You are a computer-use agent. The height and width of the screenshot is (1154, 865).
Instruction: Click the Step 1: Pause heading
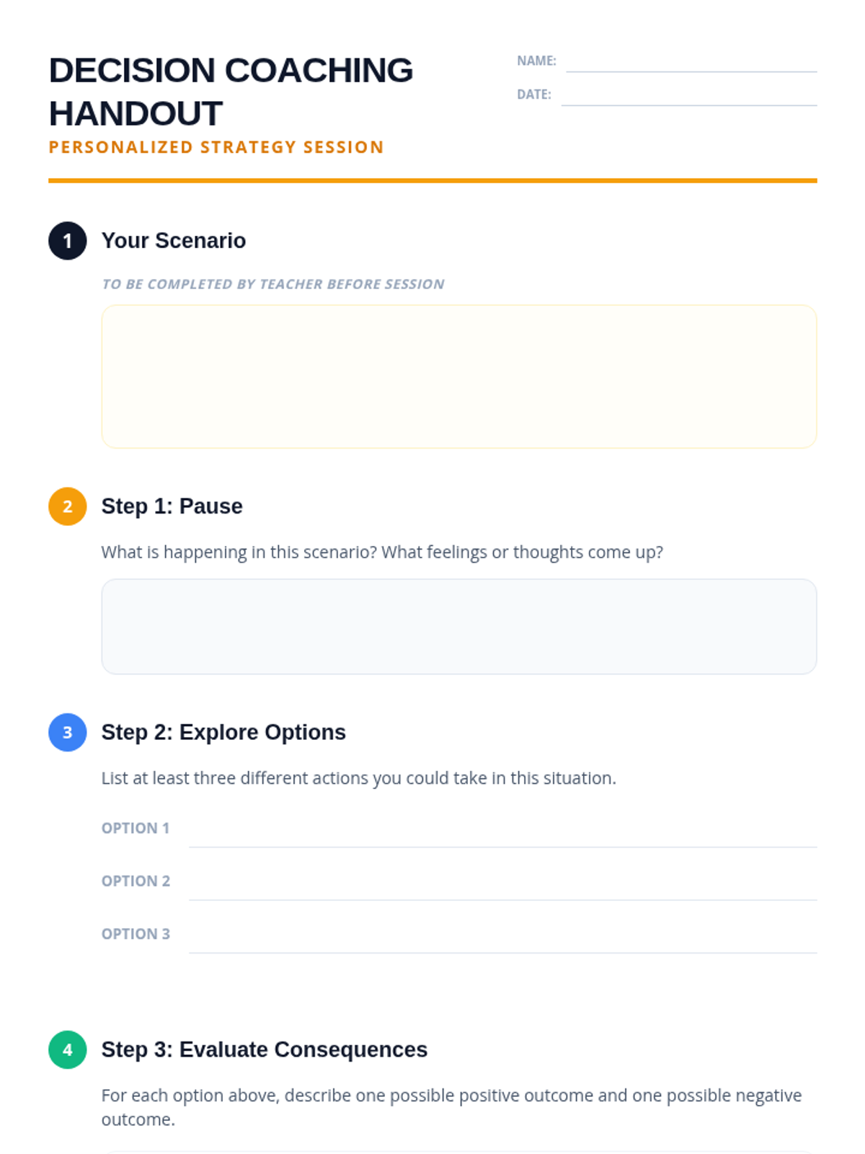172,506
